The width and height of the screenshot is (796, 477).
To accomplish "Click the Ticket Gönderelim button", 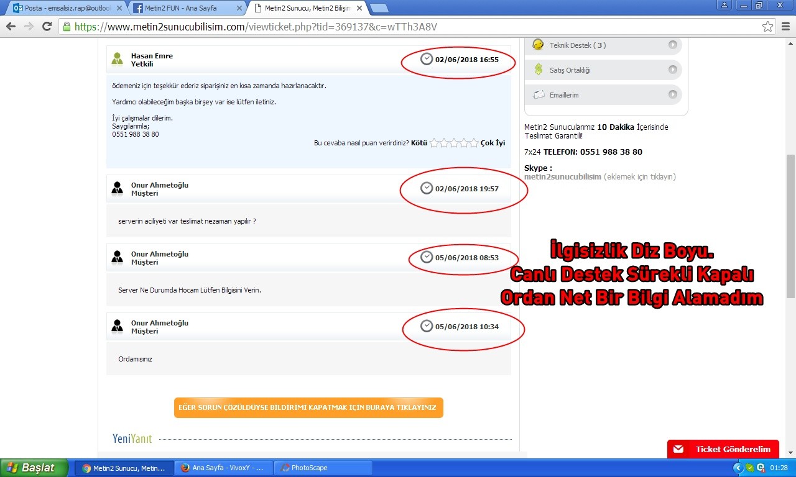I will 723,449.
